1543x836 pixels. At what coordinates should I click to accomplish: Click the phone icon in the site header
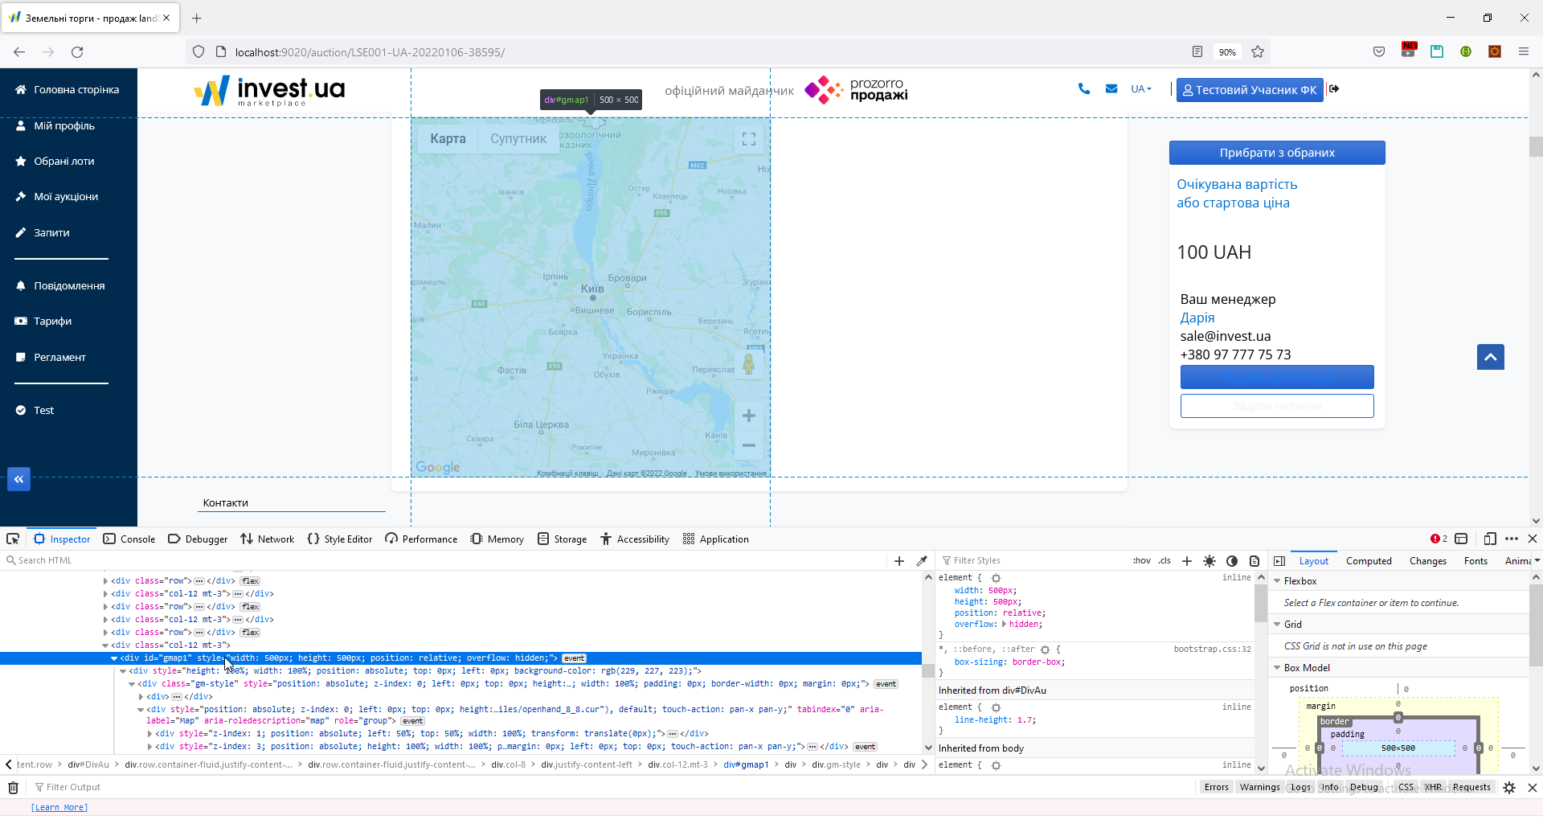[x=1084, y=89]
